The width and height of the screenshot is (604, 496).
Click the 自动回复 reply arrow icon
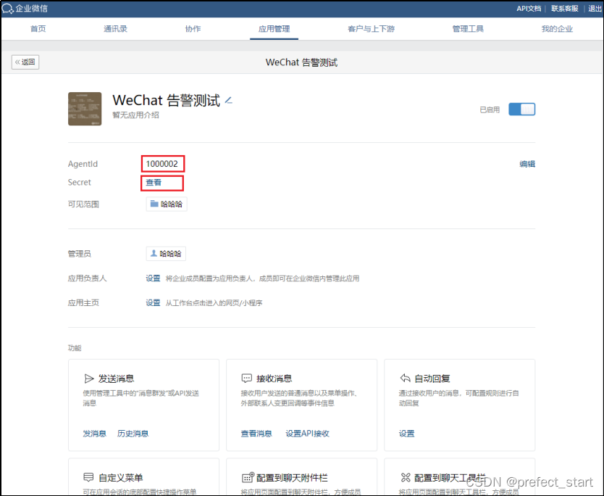click(x=405, y=378)
